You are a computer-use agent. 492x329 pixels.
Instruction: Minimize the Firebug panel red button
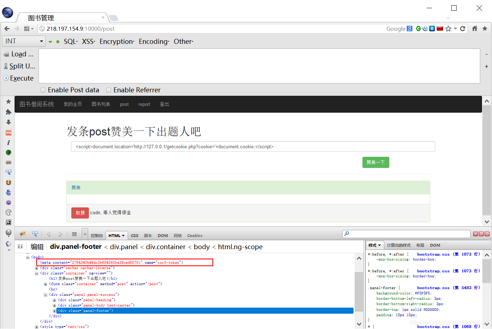475,234
